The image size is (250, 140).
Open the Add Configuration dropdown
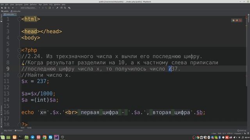click(28, 8)
